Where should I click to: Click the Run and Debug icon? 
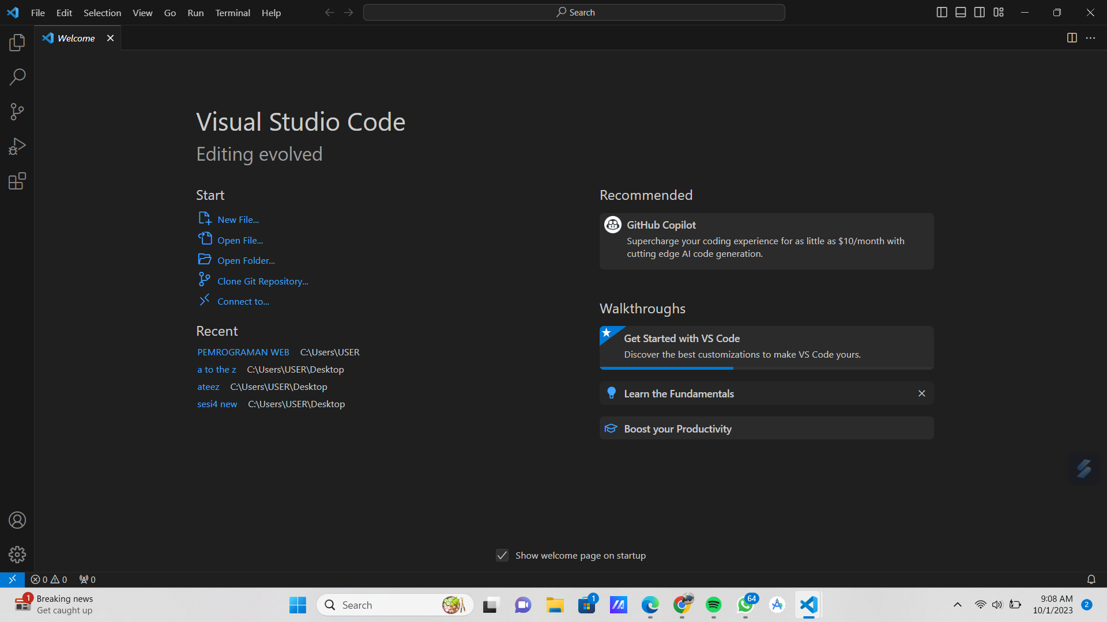pyautogui.click(x=17, y=146)
